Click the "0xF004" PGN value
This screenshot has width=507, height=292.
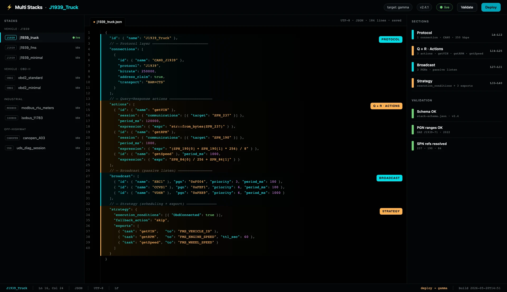point(197,182)
